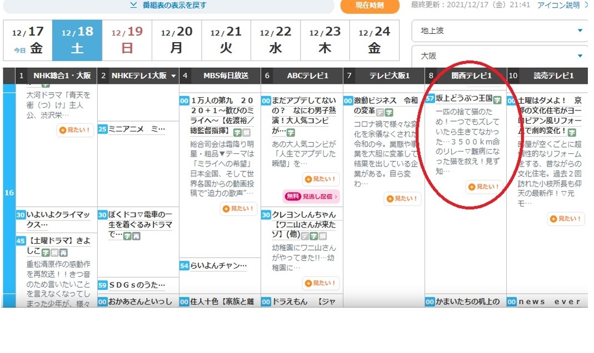Open the 1万人の第九 program title

[222, 115]
